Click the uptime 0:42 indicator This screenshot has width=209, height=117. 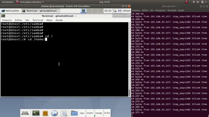(x=107, y=113)
